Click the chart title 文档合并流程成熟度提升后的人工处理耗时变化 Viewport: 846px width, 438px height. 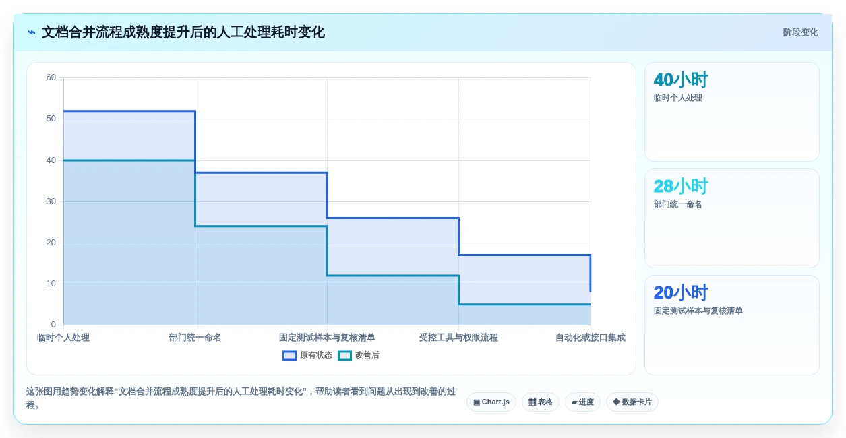(x=183, y=32)
